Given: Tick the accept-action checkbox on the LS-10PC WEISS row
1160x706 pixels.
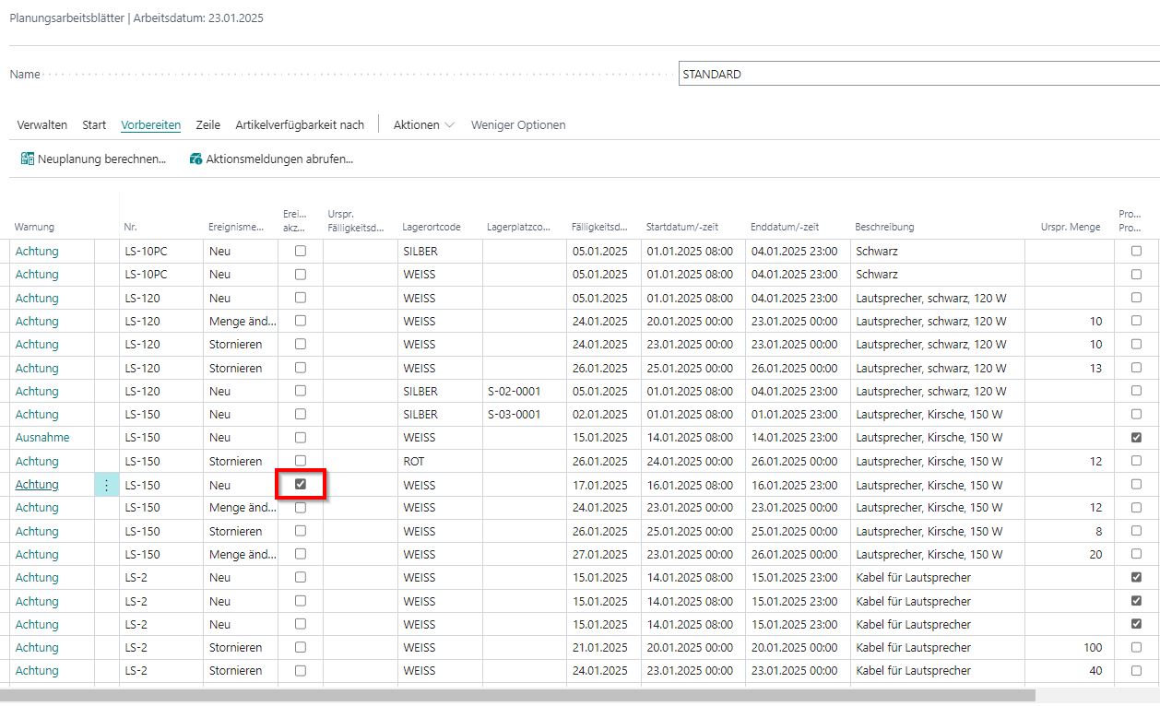Looking at the screenshot, I should [x=301, y=274].
